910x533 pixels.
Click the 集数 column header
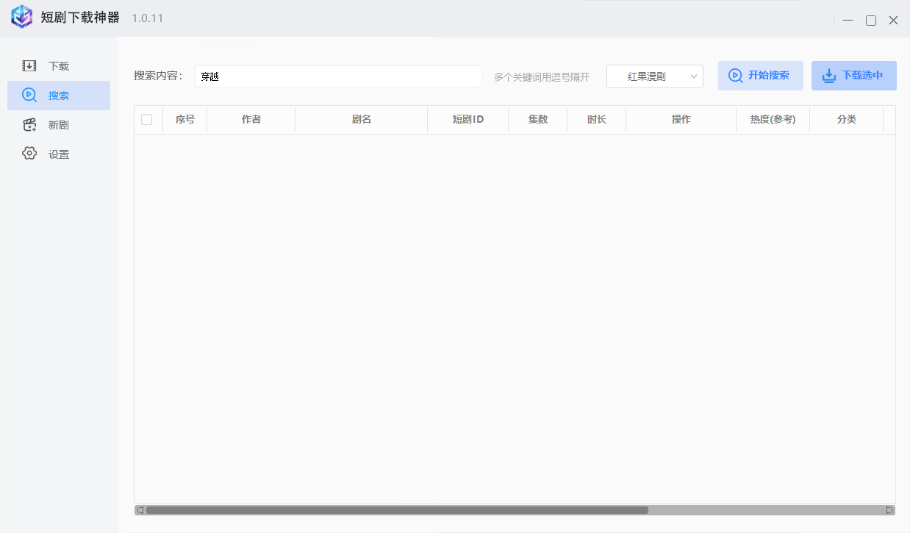(x=538, y=119)
